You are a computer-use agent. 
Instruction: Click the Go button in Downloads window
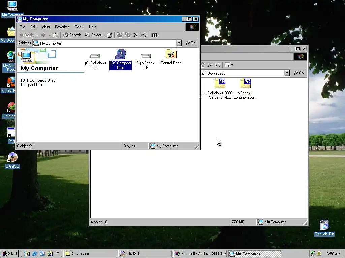click(299, 73)
